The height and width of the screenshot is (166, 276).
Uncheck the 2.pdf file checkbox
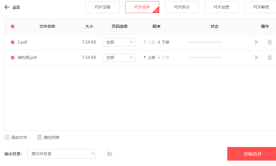click(x=12, y=42)
